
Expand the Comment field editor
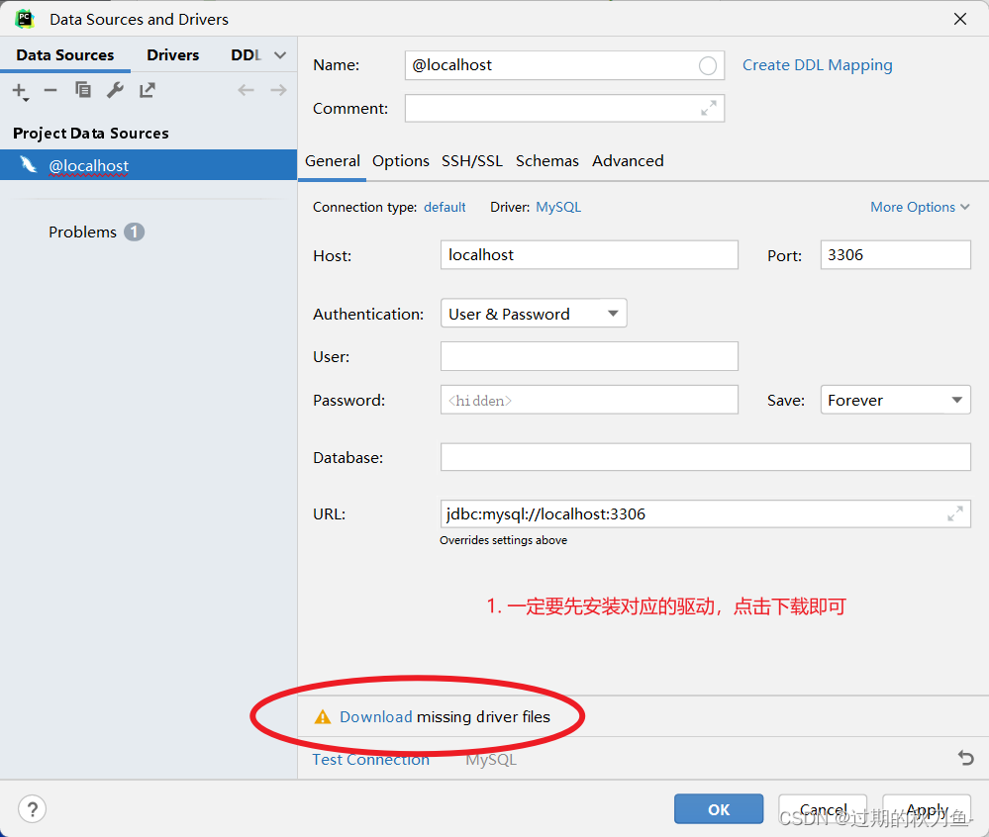[x=708, y=109]
